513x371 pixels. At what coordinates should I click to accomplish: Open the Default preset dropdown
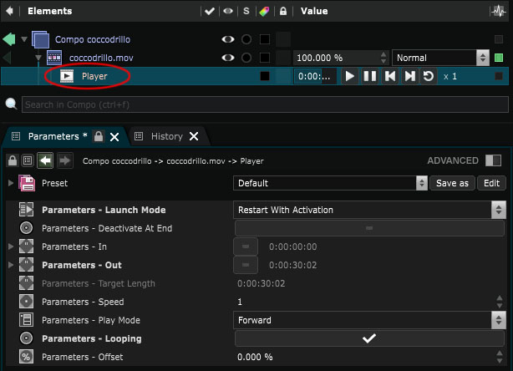click(x=330, y=183)
